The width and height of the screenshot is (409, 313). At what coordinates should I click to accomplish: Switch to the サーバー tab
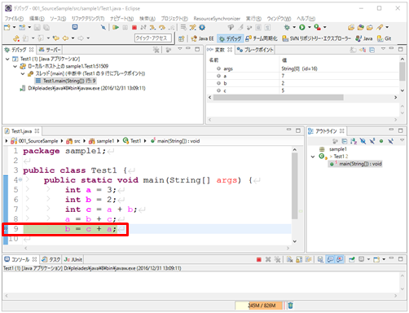coord(50,50)
